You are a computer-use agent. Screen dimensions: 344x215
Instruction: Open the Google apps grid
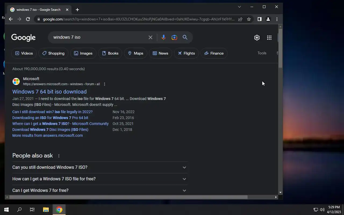(269, 38)
